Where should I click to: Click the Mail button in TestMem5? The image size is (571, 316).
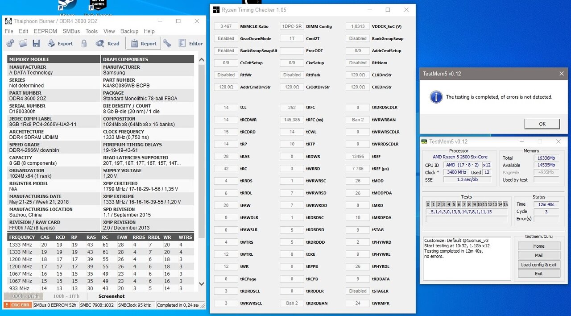(x=539, y=255)
